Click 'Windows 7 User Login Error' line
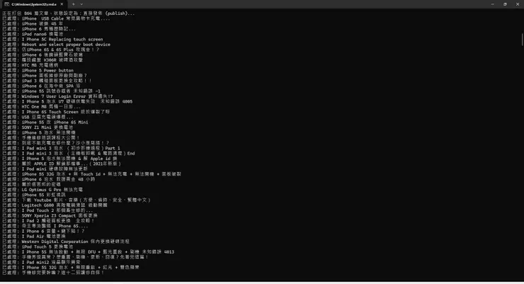This screenshot has width=524, height=284. point(57,96)
